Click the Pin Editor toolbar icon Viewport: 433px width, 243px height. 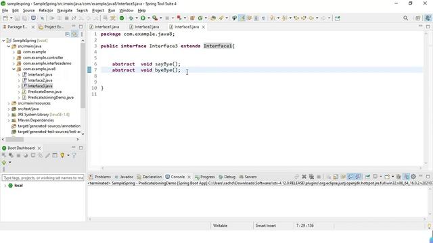click(x=338, y=18)
